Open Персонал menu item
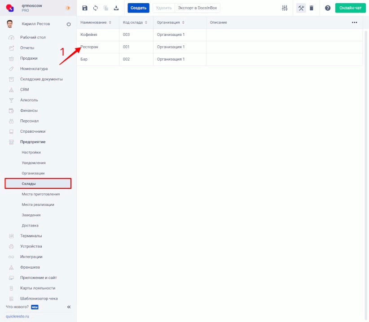This screenshot has height=322, width=369. 30,121
